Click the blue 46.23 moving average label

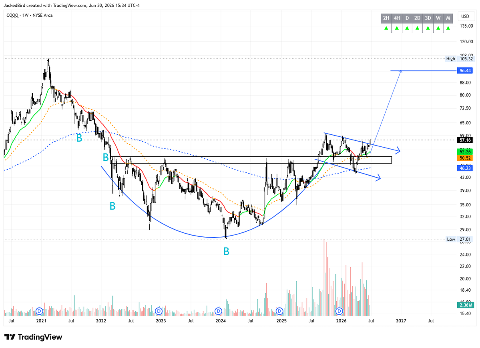pos(465,168)
